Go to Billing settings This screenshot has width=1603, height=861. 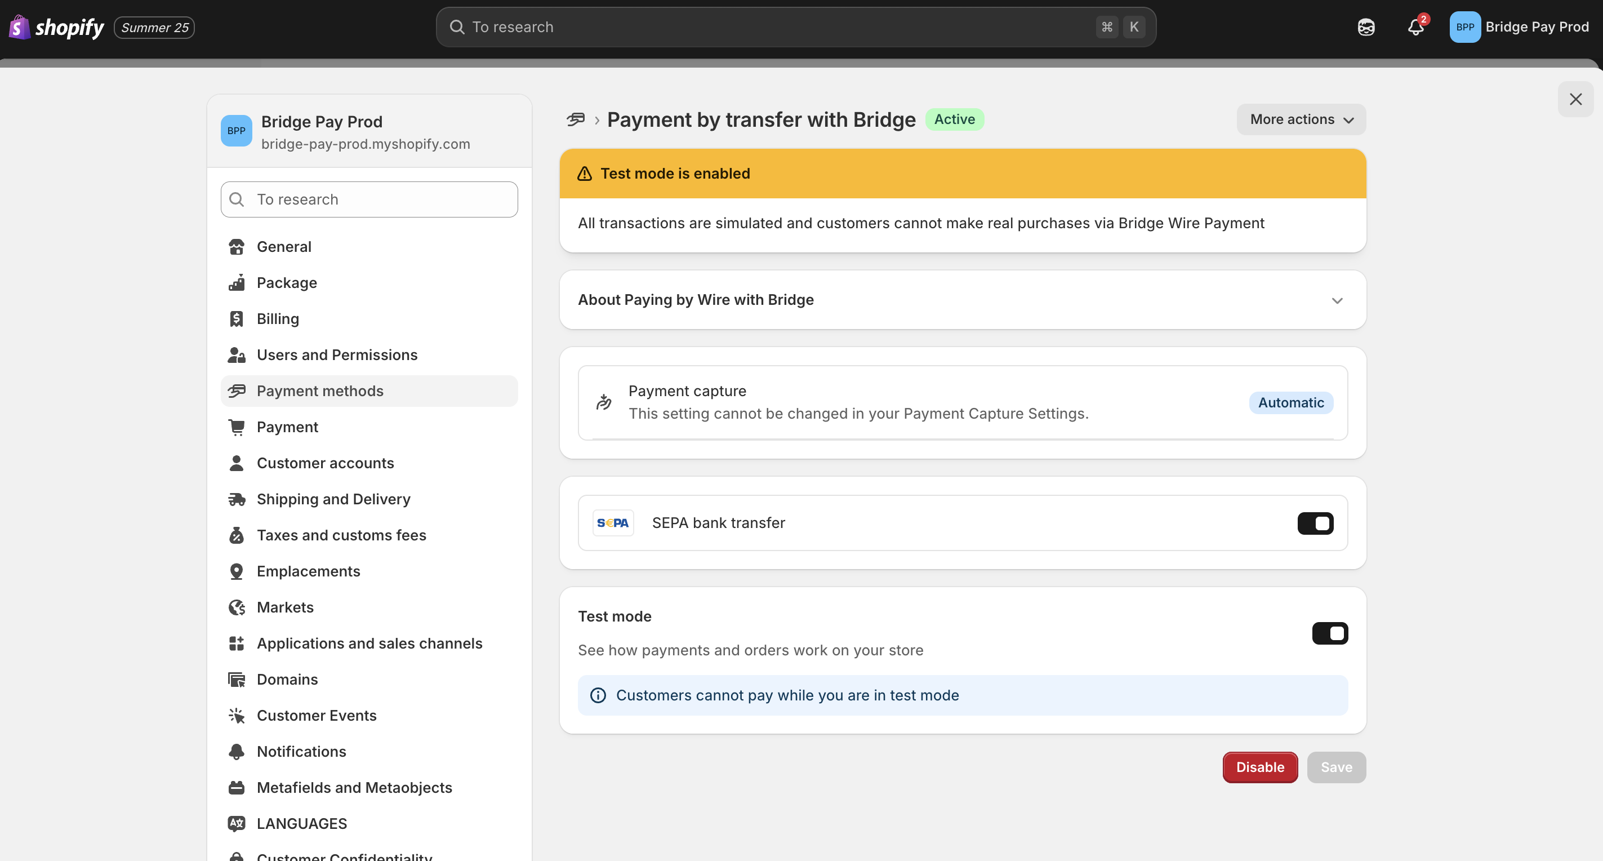[x=369, y=319]
